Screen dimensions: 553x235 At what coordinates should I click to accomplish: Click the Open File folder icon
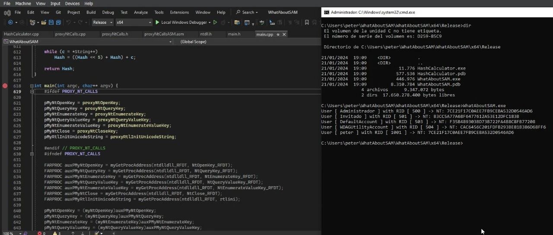click(x=43, y=22)
